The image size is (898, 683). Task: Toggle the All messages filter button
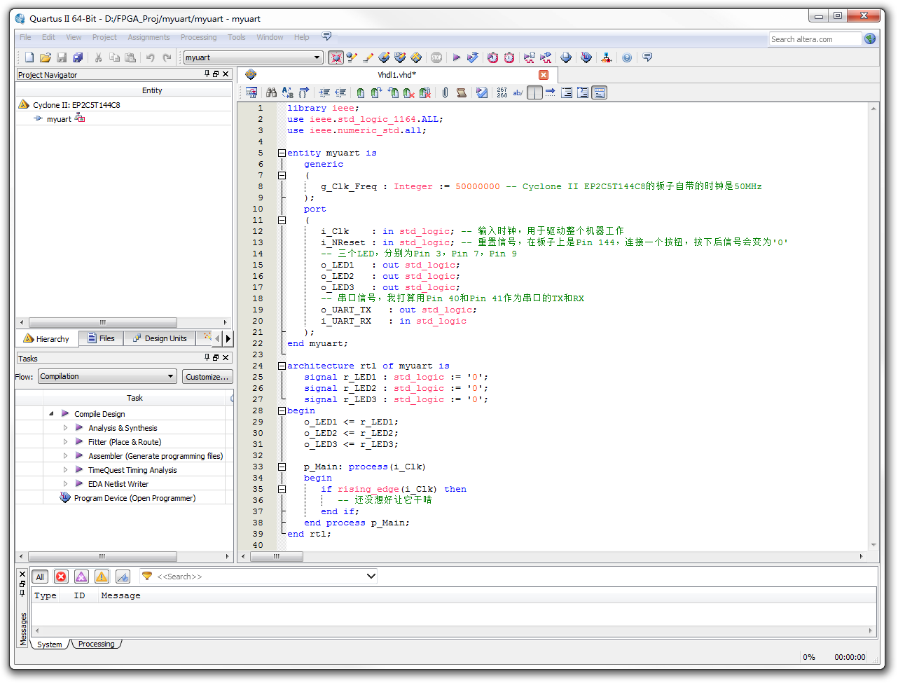pyautogui.click(x=40, y=577)
